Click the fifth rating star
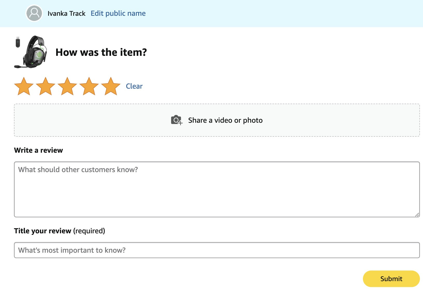The image size is (423, 293). pyautogui.click(x=111, y=86)
